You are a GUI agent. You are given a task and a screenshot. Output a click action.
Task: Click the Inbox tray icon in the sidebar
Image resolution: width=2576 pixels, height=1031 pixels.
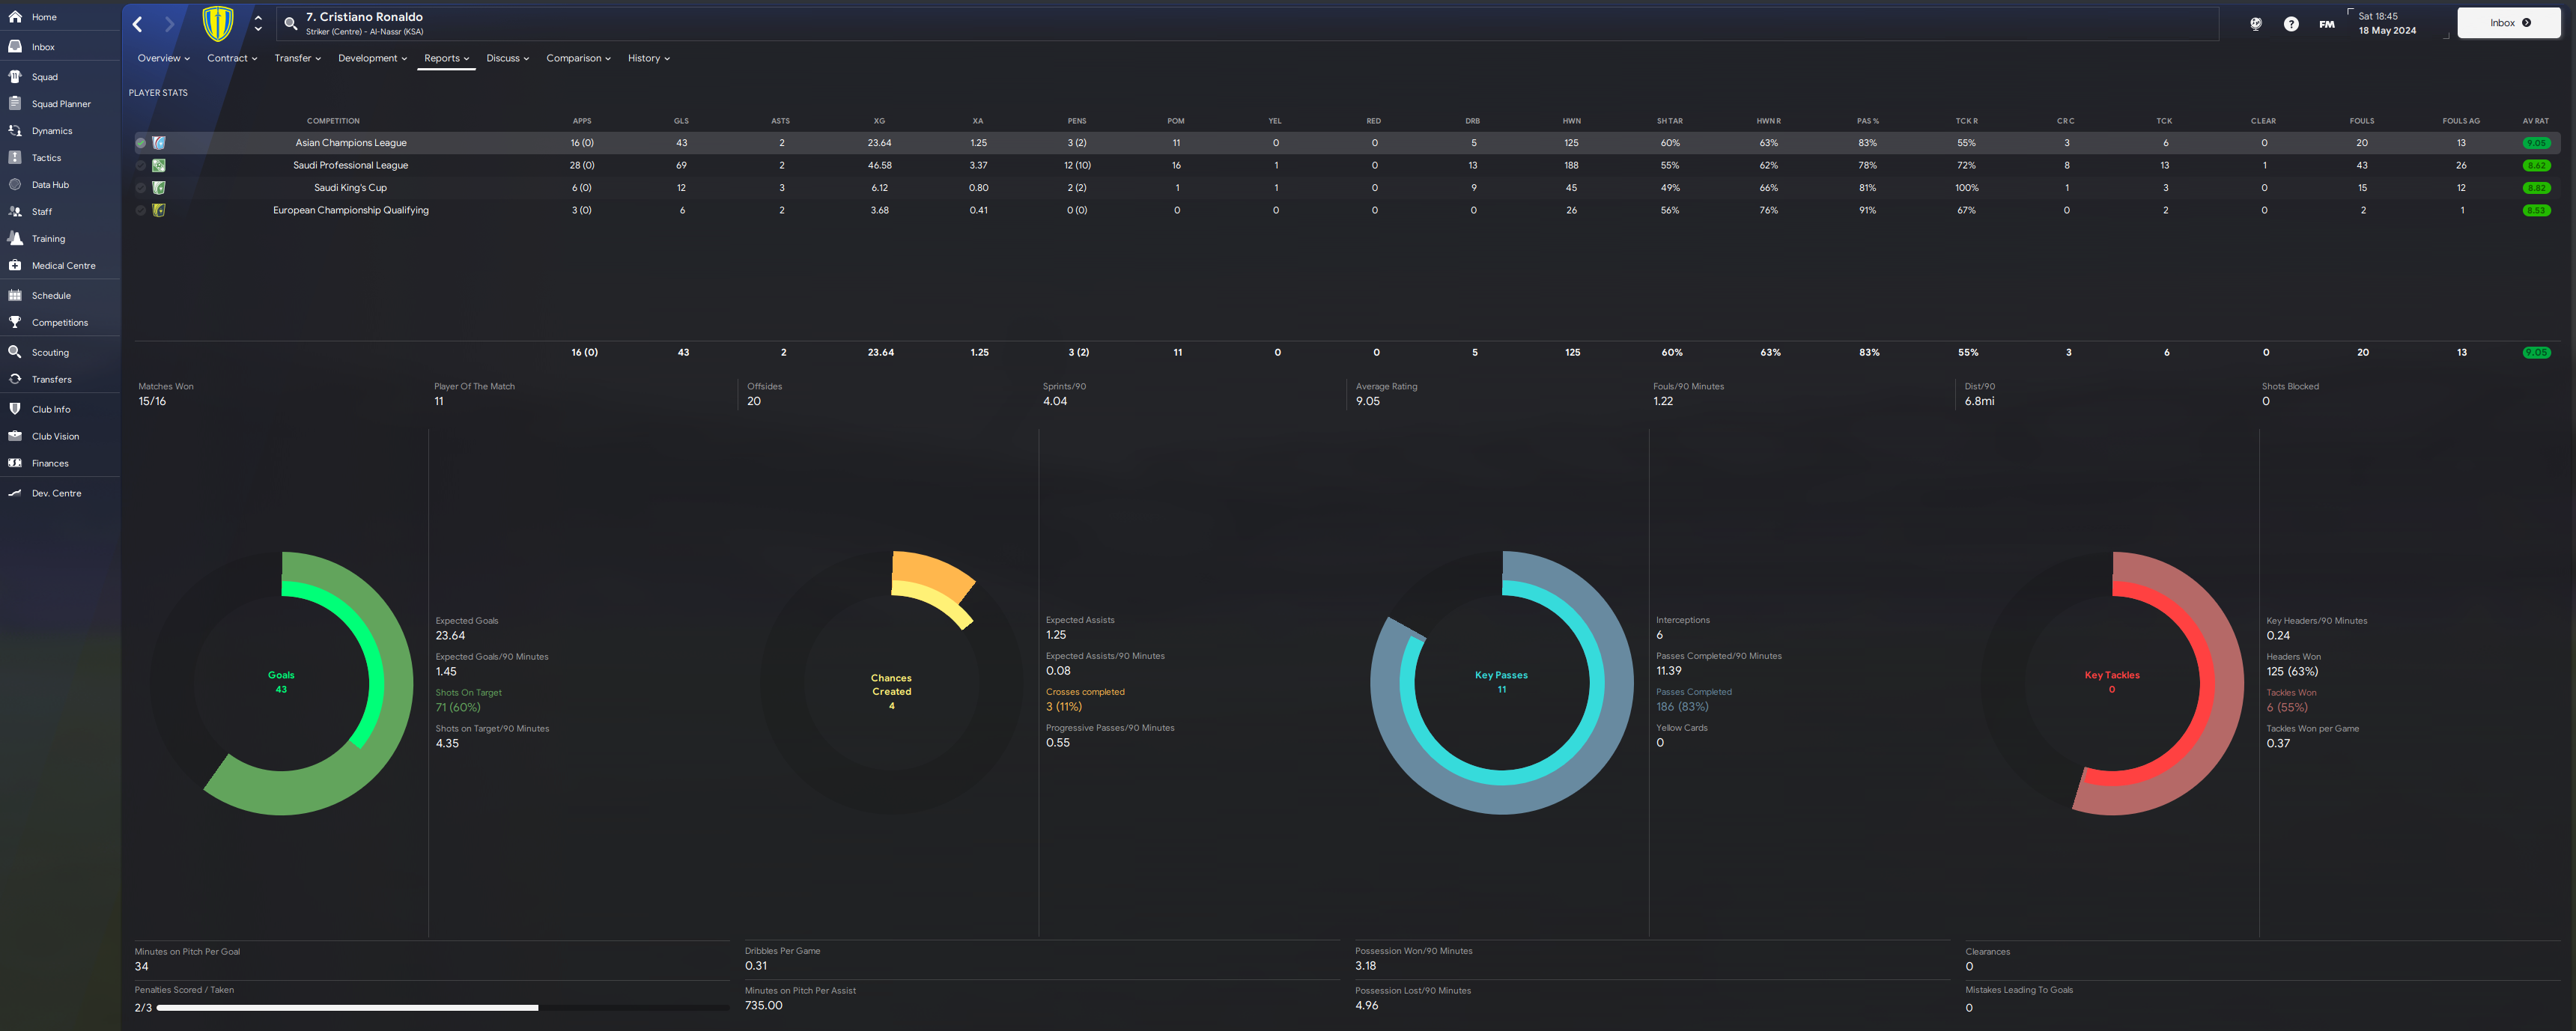(x=15, y=47)
